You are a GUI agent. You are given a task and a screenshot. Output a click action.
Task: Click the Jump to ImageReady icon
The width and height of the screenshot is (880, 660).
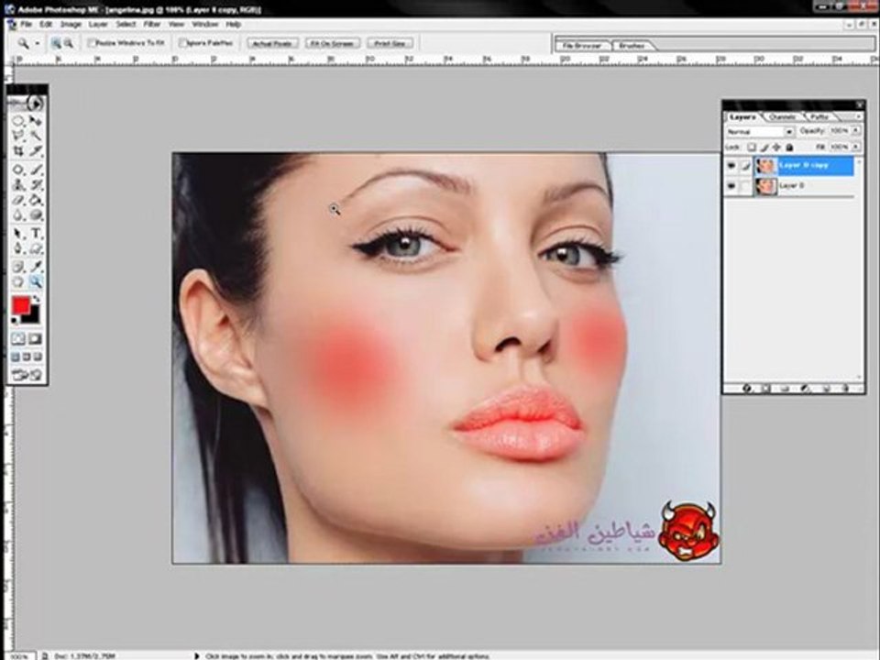(27, 375)
